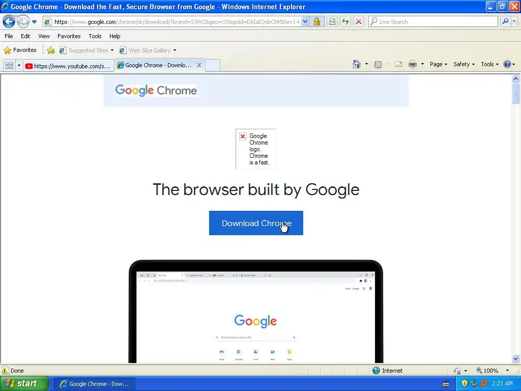521x391 pixels.
Task: Click the on-screen keyboard tray icon
Action: point(446,384)
